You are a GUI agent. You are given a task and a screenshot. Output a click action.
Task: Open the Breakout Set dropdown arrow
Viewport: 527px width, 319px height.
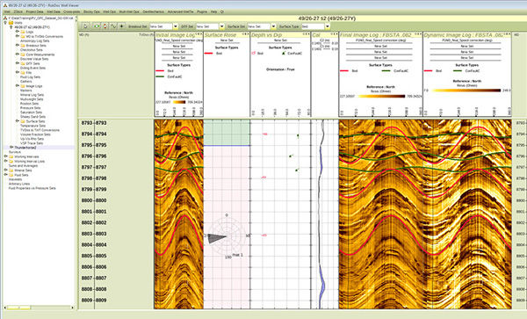tap(176, 26)
